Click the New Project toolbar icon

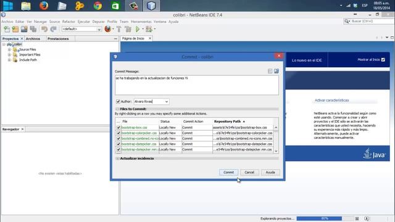(x=15, y=29)
